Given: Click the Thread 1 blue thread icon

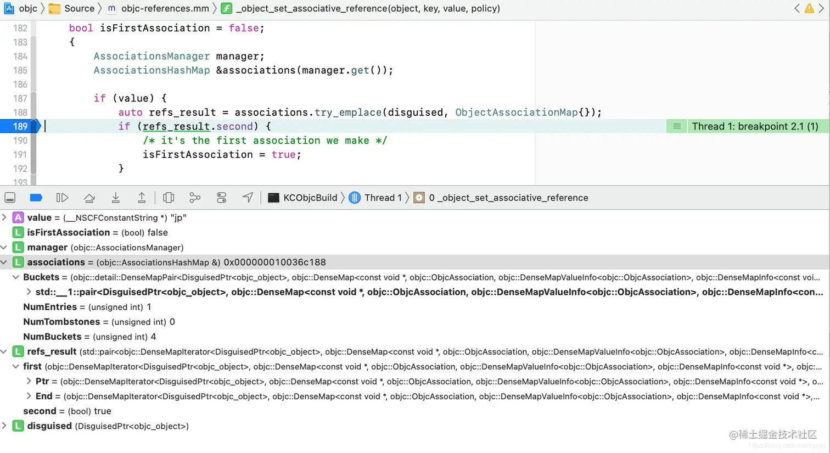Looking at the screenshot, I should [x=355, y=198].
